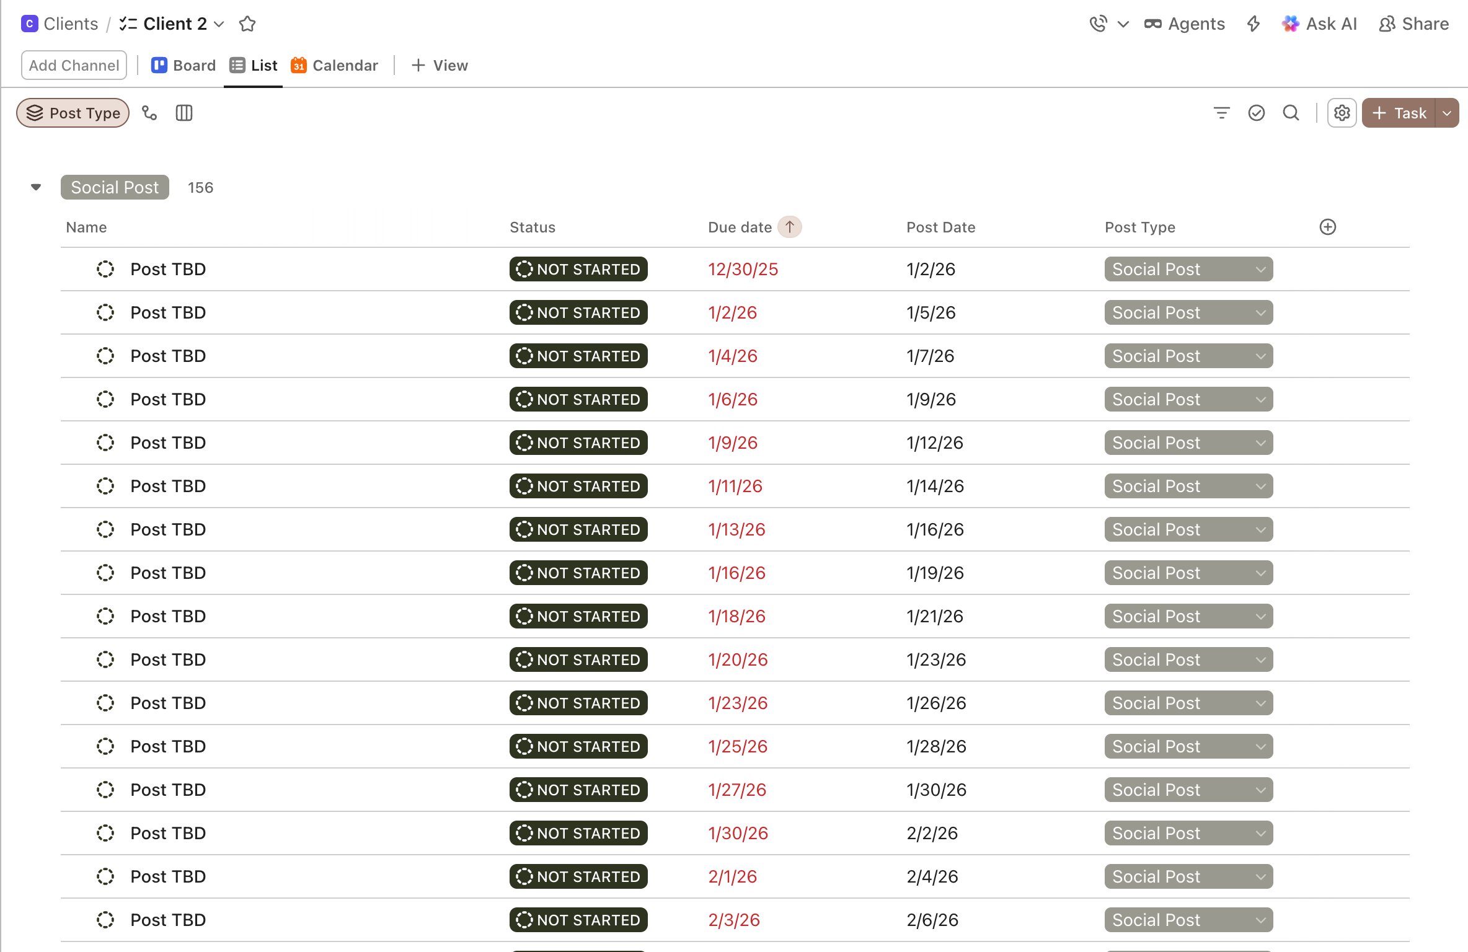This screenshot has height=952, width=1468.
Task: Expand the call options chevron
Action: [1123, 24]
